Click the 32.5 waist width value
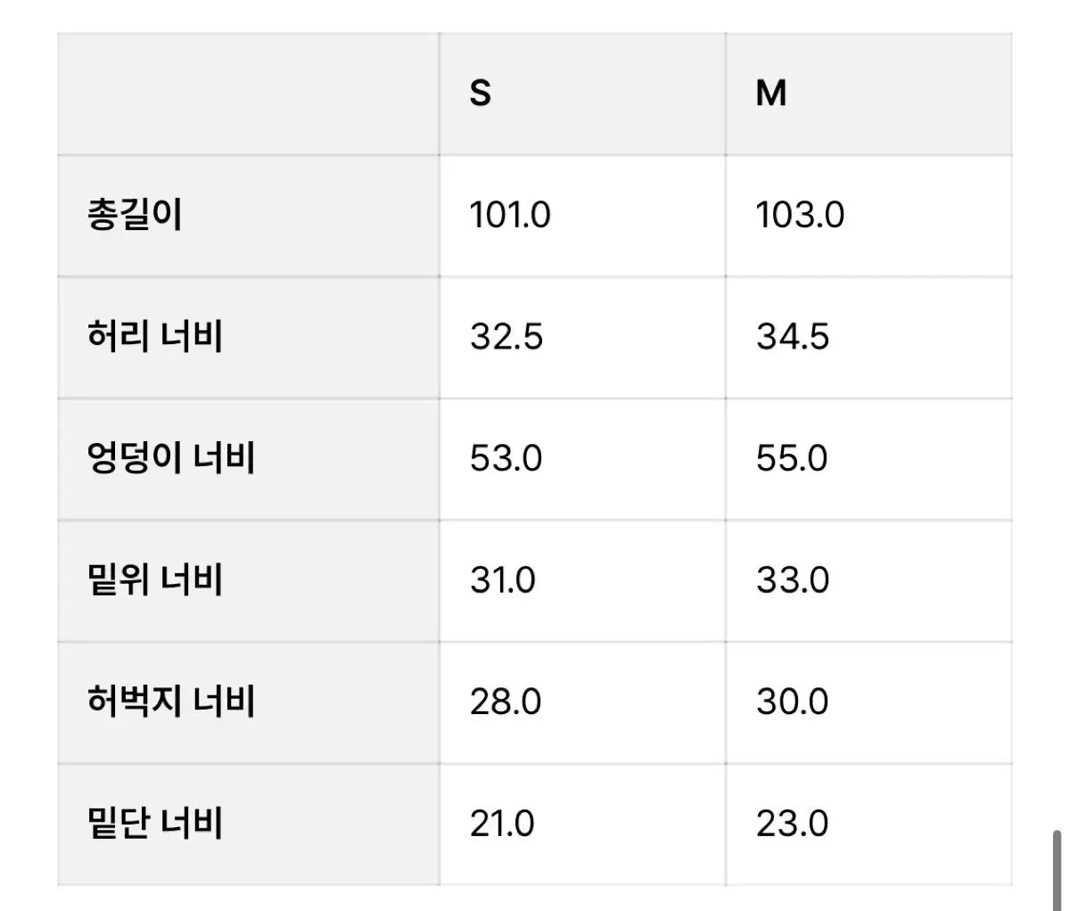This screenshot has width=1070, height=911. click(506, 337)
